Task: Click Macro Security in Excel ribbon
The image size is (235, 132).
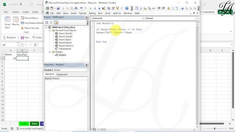Action: pos(30,28)
